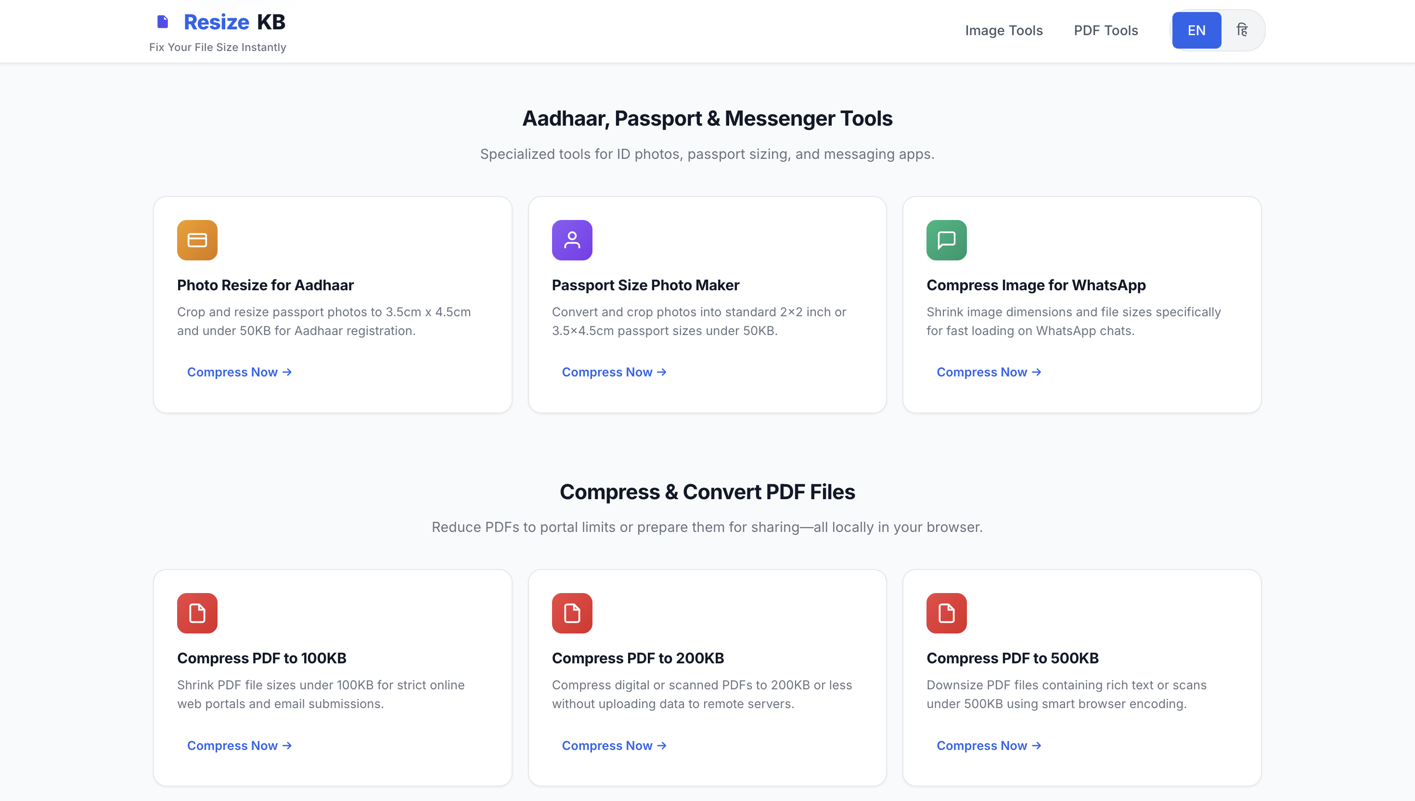The width and height of the screenshot is (1415, 801).
Task: Click the PDF to 100KB description text
Action: click(x=321, y=694)
